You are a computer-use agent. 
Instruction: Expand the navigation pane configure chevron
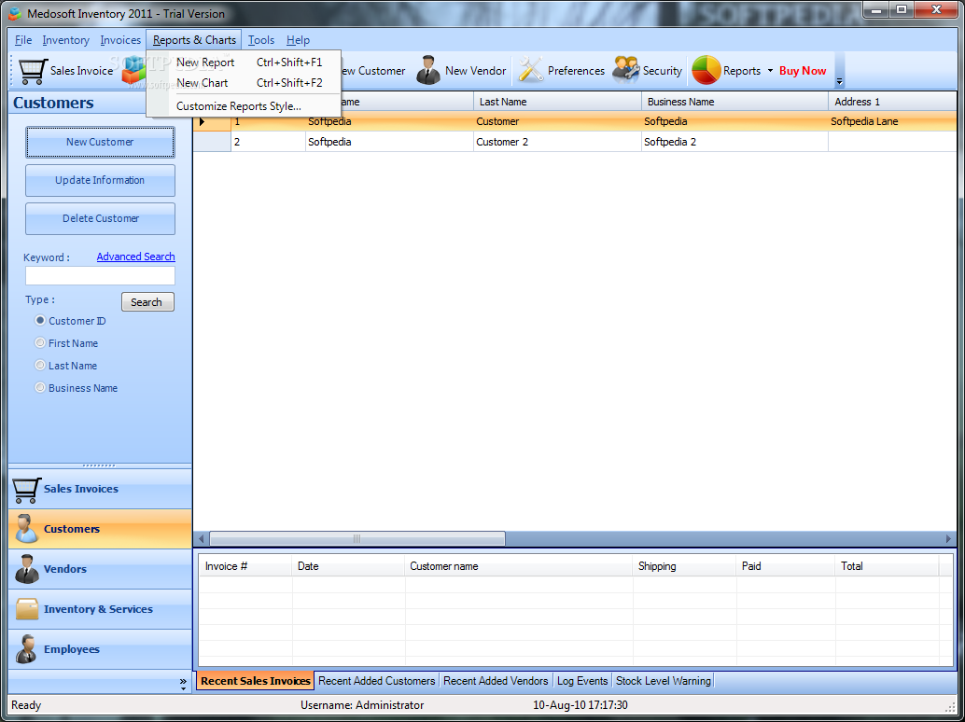click(x=183, y=683)
